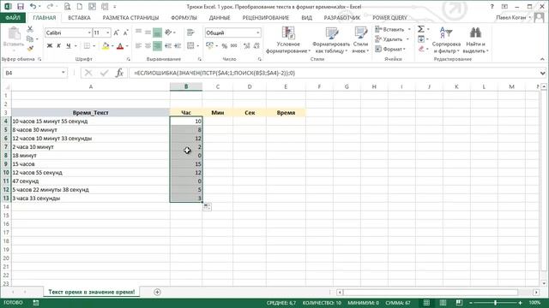Click the Условное форматирование icon
Viewport: 549px width, 308px height.
point(288,33)
